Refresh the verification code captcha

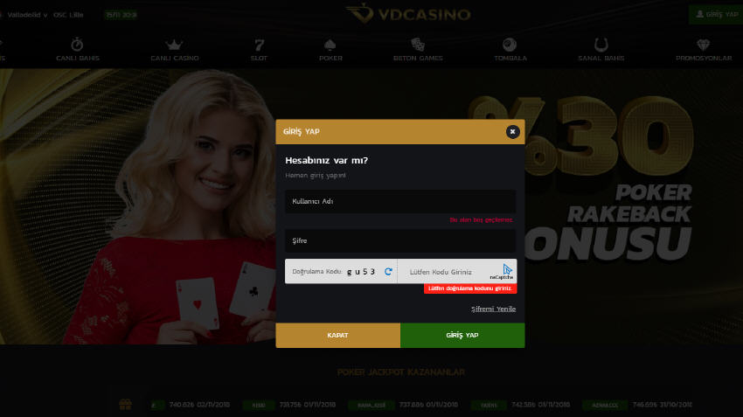tap(388, 272)
